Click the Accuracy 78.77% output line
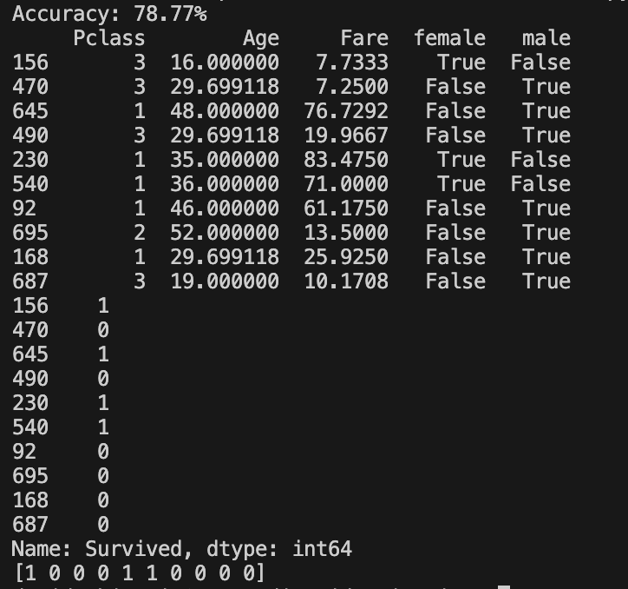Image resolution: width=628 pixels, height=589 pixels. point(109,13)
